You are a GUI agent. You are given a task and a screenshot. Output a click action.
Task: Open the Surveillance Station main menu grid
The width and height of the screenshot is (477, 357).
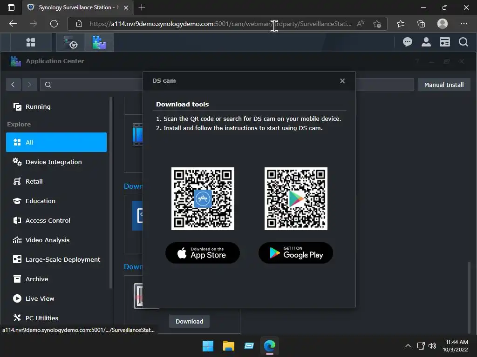[x=31, y=42]
